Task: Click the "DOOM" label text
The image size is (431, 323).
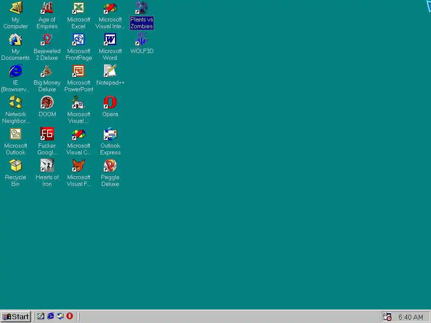Action: point(47,114)
